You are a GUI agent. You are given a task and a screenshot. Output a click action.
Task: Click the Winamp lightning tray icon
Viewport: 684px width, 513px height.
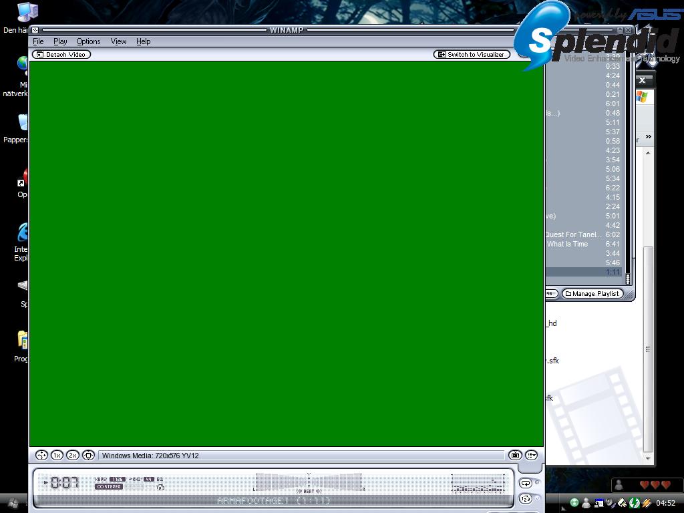647,502
